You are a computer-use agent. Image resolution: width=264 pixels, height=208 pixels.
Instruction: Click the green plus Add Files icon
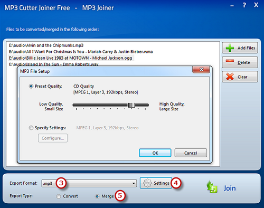230,48
